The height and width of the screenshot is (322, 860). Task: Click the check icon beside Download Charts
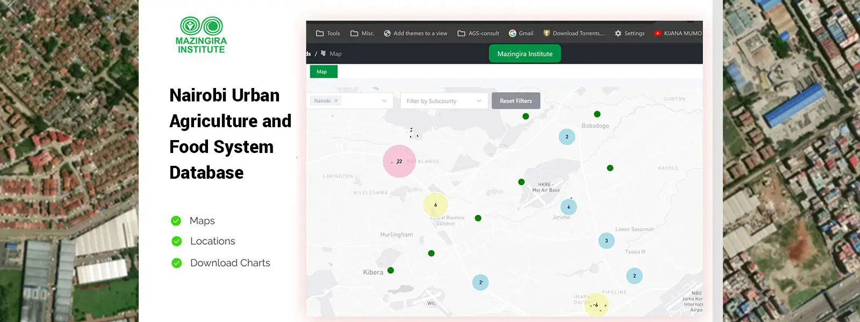[176, 263]
